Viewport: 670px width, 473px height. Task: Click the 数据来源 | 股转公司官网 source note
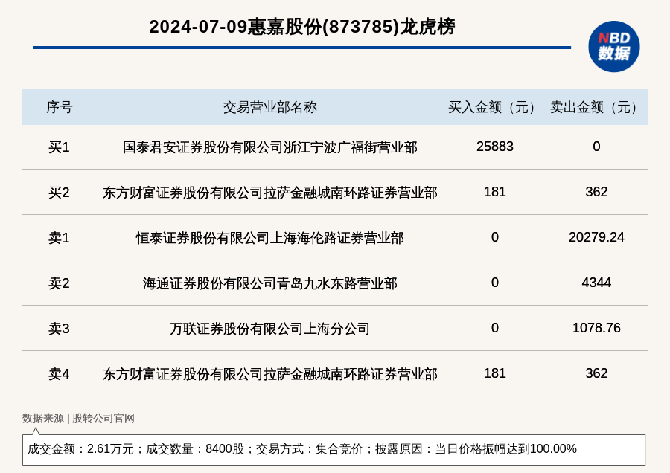click(x=78, y=418)
